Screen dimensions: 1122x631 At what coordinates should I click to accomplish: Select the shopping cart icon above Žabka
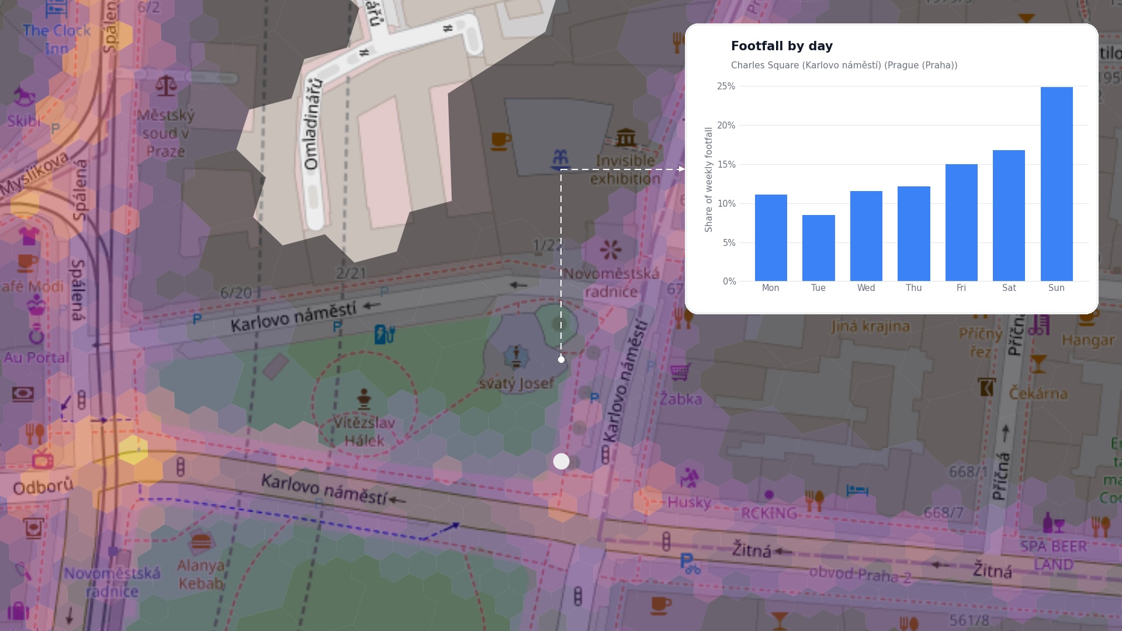tap(680, 372)
